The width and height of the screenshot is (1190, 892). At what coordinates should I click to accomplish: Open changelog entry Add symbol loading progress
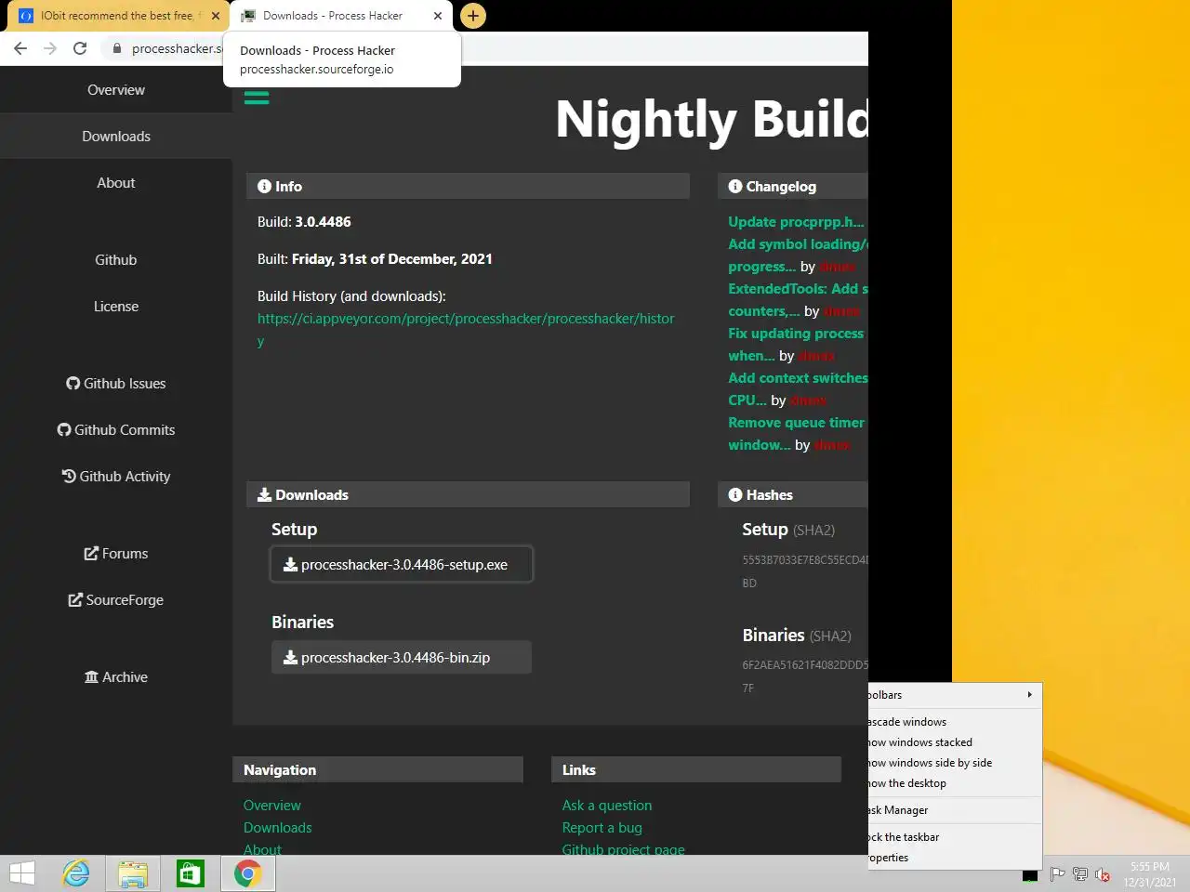point(798,256)
